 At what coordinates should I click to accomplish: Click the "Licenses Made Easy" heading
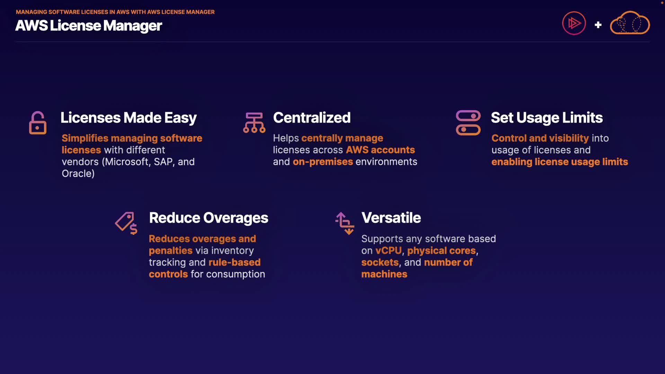pyautogui.click(x=128, y=118)
